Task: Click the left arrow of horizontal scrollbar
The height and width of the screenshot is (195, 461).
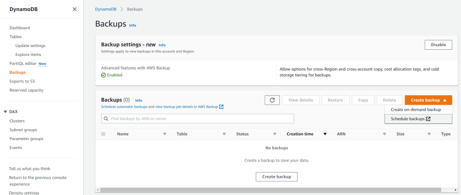Action: tap(97, 190)
